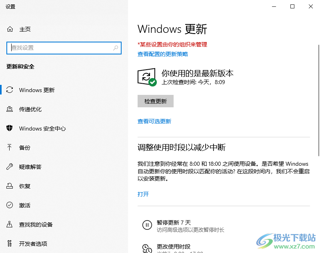Click the 查找我的设备 person locator icon
Screen dimensions: 320x253
pyautogui.click(x=9, y=224)
